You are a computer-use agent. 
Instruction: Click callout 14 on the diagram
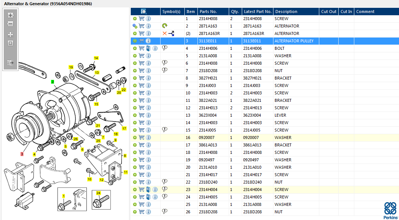click(96, 58)
